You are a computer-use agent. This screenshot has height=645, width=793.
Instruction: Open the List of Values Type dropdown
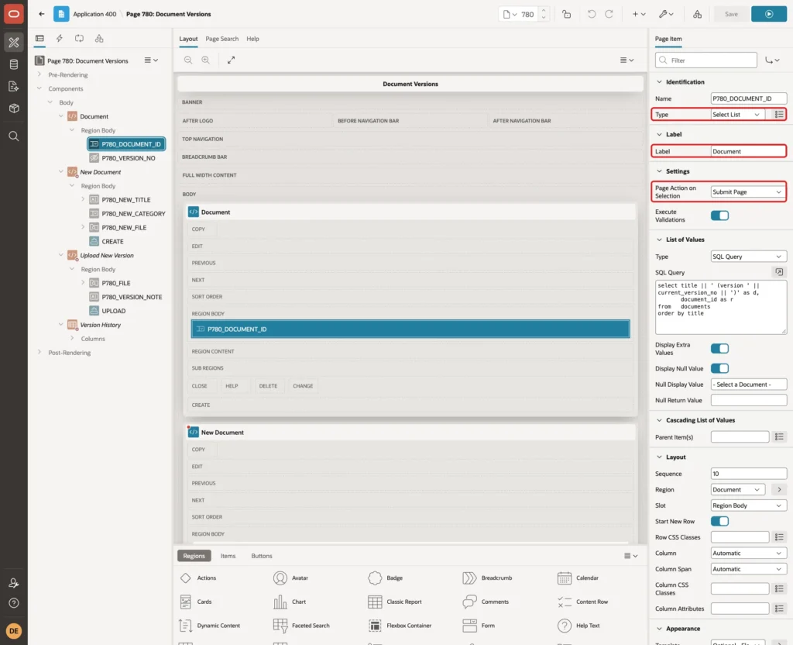pyautogui.click(x=749, y=256)
